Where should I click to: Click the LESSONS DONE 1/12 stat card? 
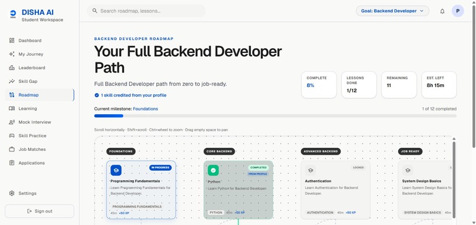click(359, 85)
